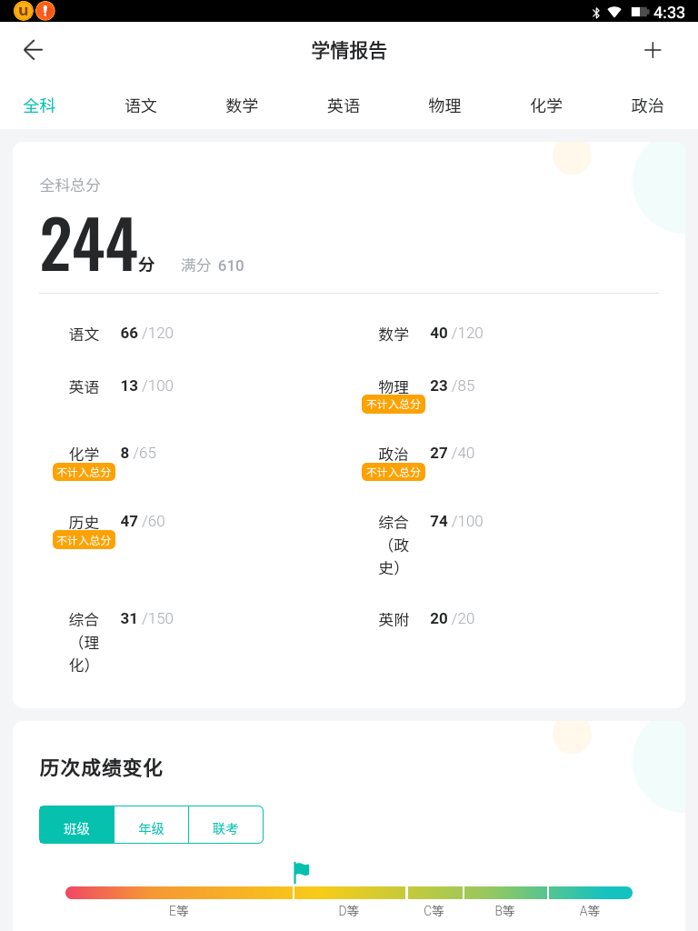
Task: Open the 数学 subject tab
Action: [x=242, y=105]
